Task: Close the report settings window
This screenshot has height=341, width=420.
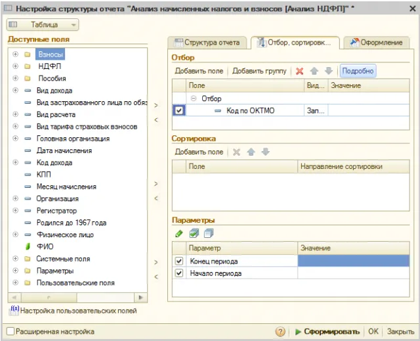Action: tap(413, 9)
